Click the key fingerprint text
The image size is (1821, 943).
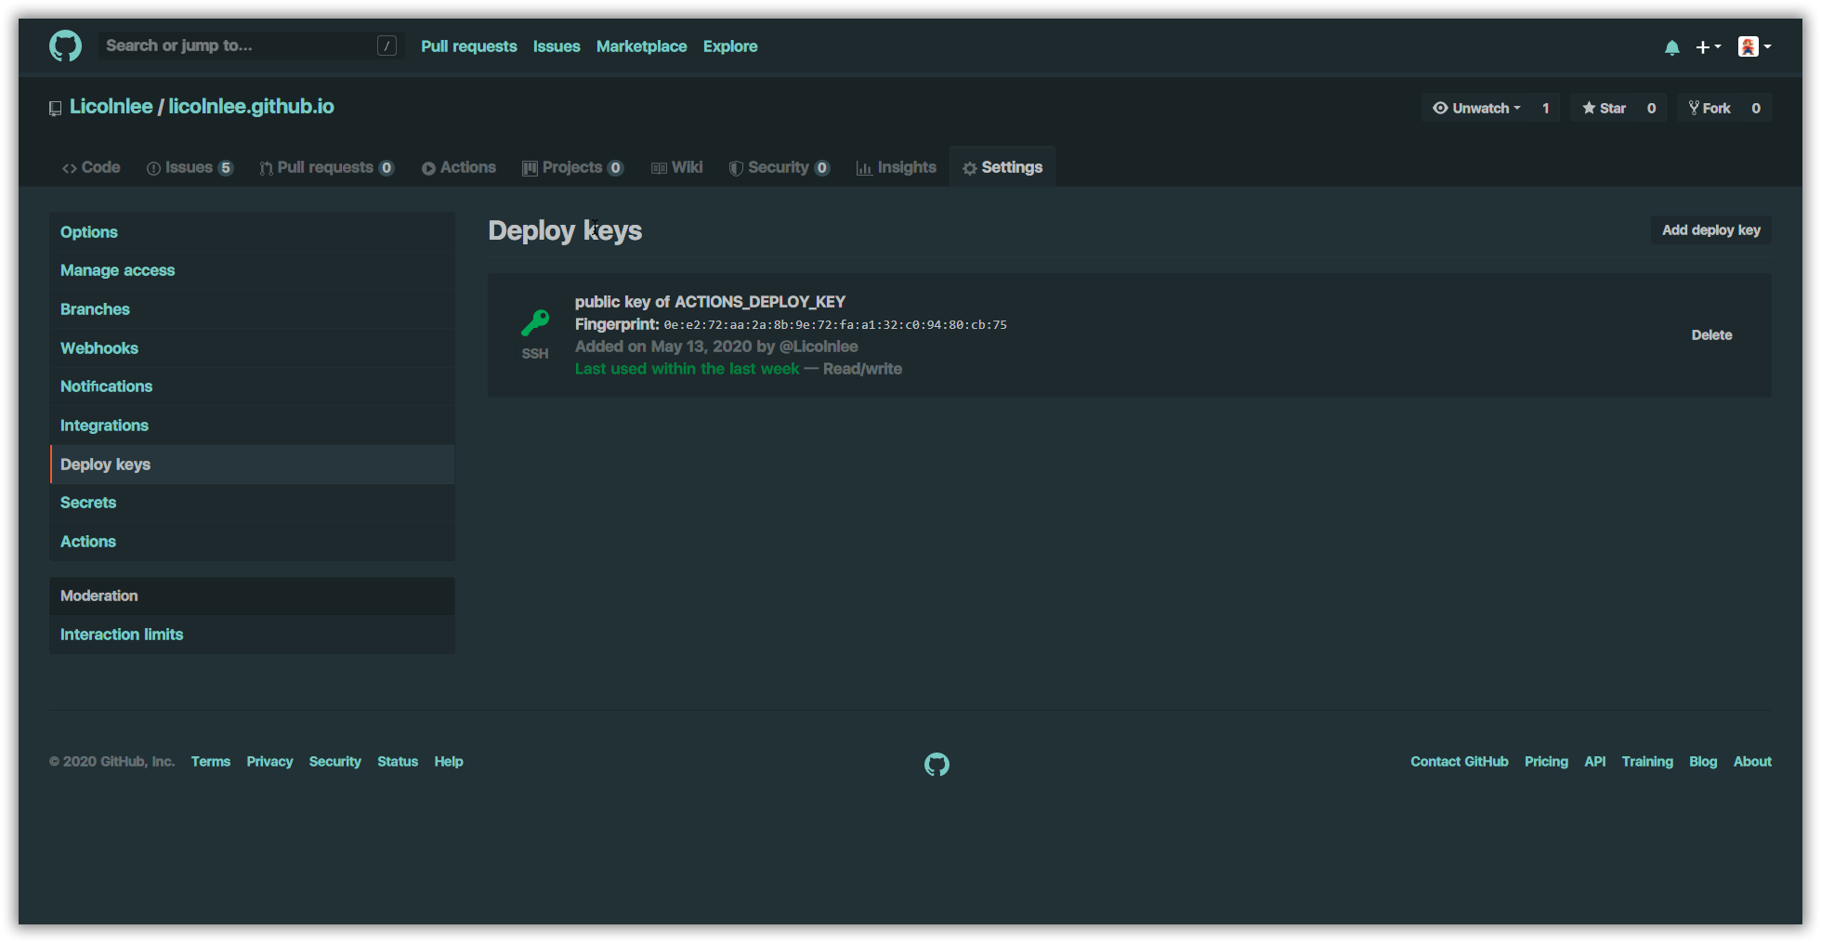coord(835,325)
